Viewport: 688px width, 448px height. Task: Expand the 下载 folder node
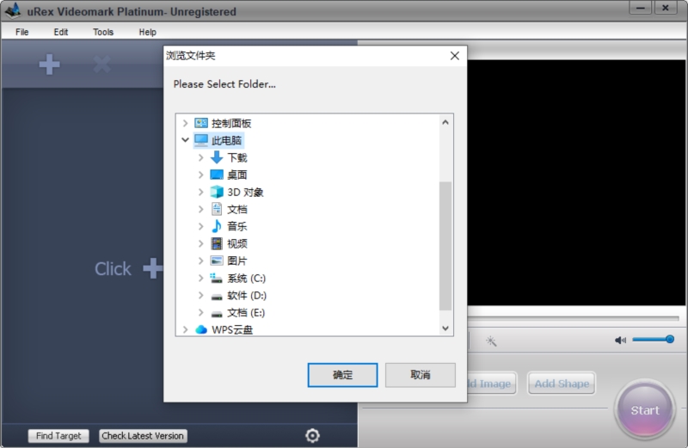[x=201, y=157]
